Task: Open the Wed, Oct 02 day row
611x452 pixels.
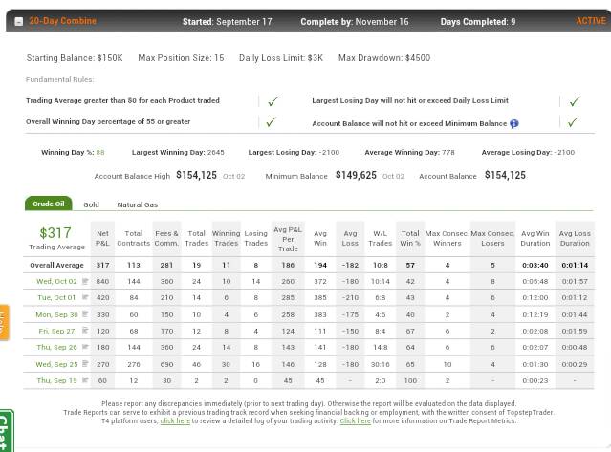Action: click(56, 281)
